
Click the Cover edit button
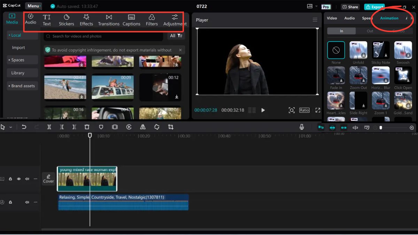[48, 179]
